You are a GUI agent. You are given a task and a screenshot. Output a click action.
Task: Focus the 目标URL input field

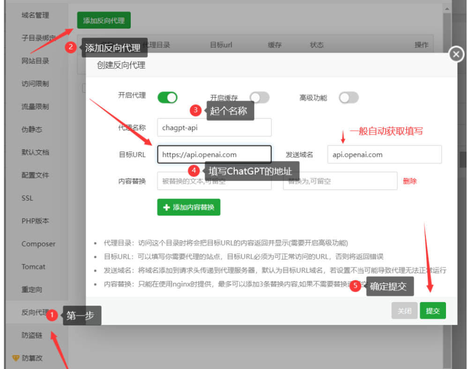coord(214,155)
